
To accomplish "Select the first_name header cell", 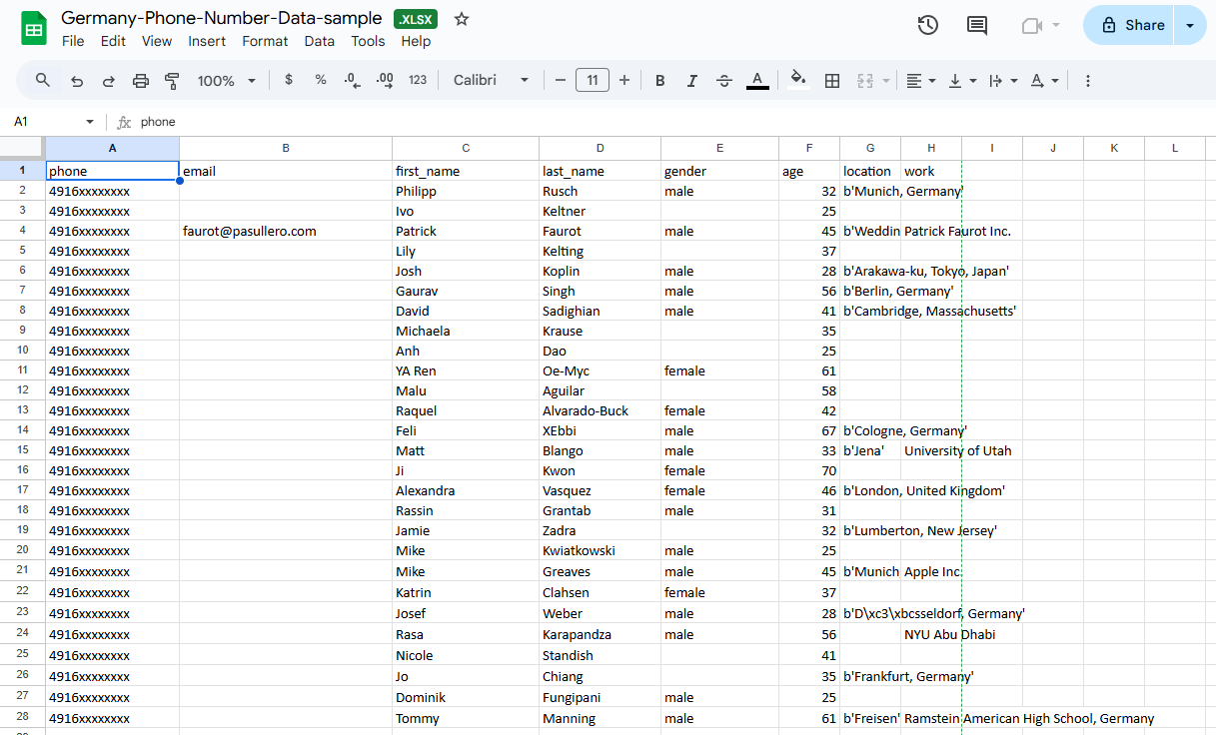I will tap(466, 171).
